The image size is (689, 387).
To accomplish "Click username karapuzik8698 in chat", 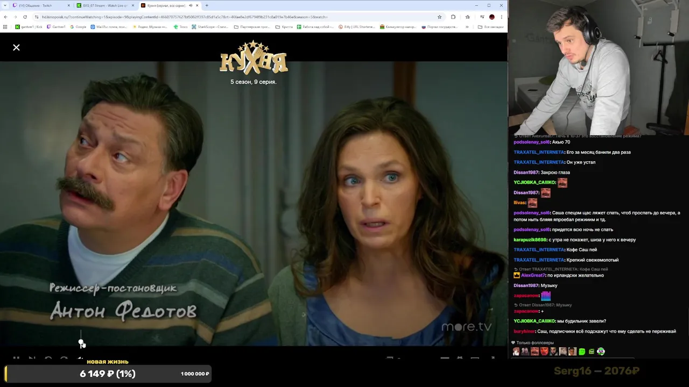I will click(x=530, y=240).
